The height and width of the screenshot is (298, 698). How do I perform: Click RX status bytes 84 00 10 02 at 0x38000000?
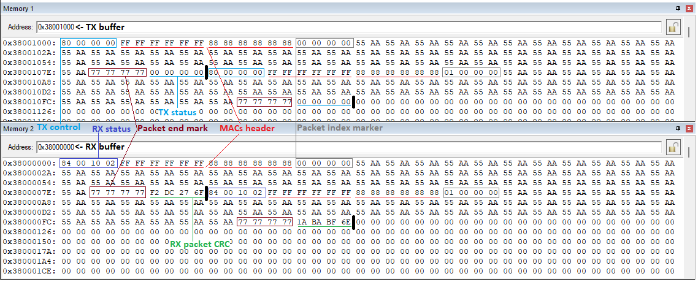point(88,163)
